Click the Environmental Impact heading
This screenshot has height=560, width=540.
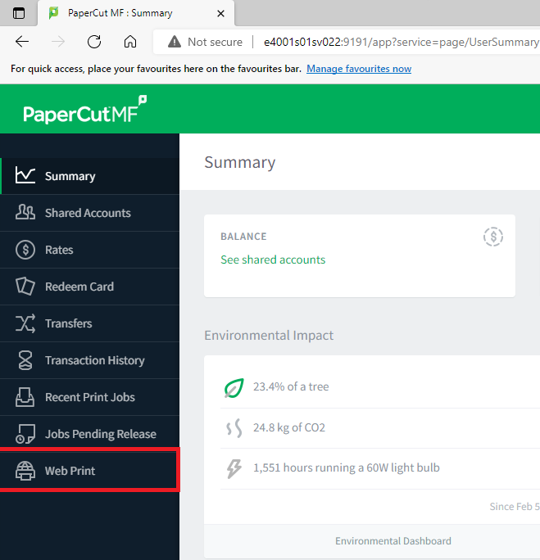coord(269,336)
